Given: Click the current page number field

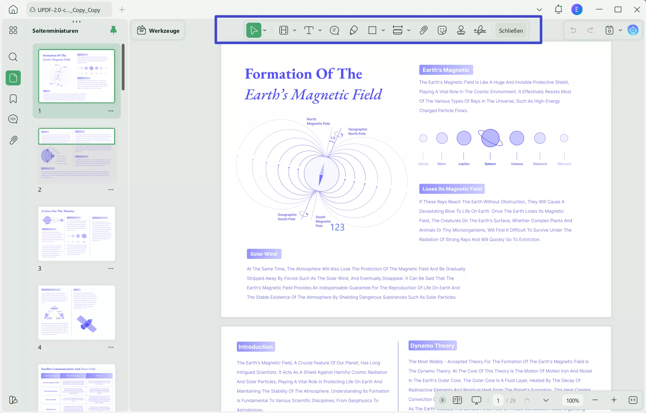Looking at the screenshot, I should (x=498, y=400).
